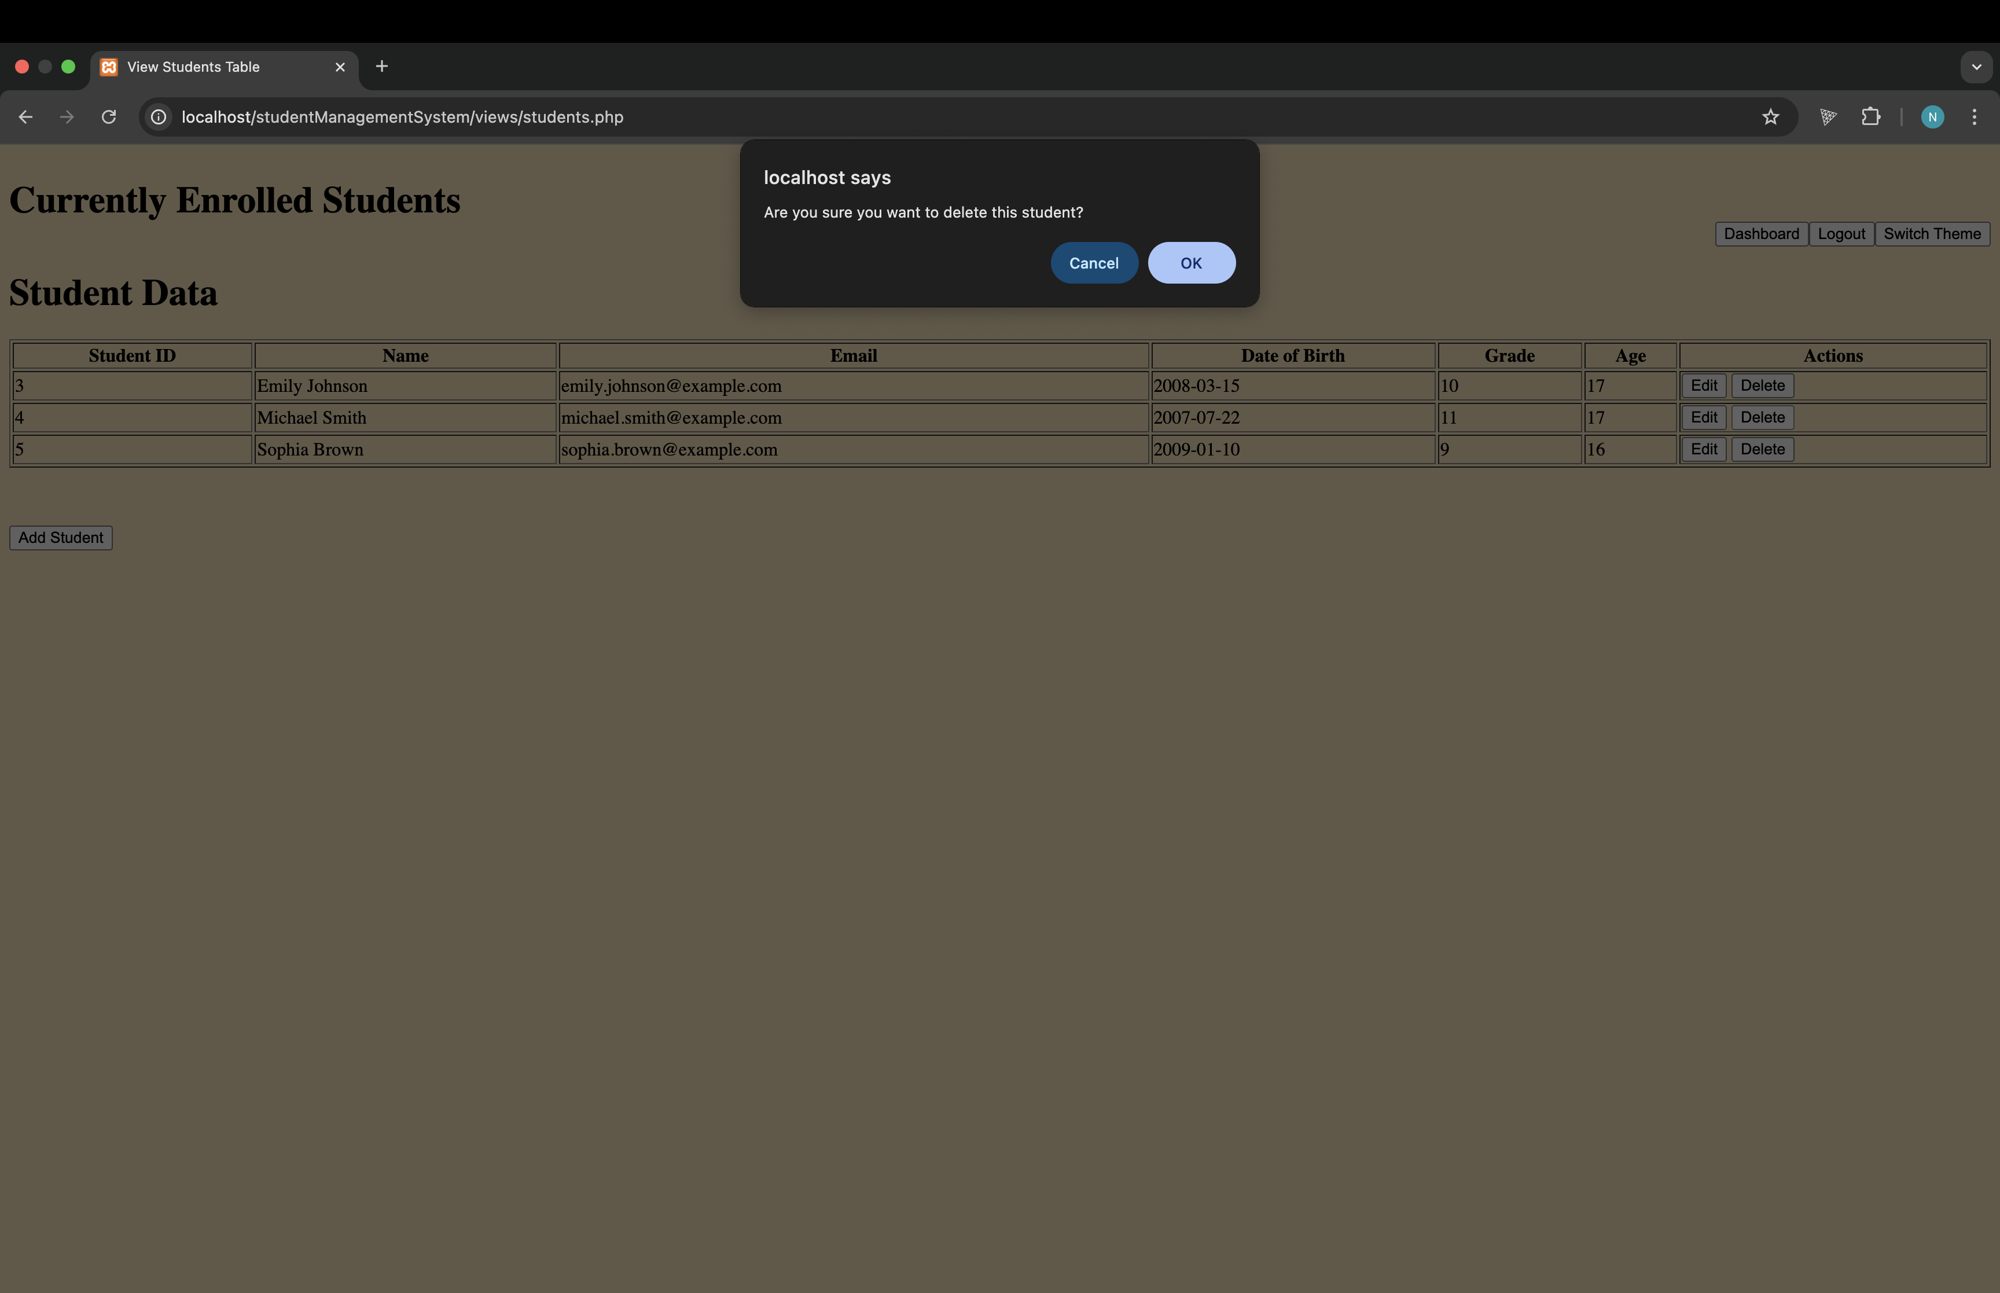Click the XAMPP favicon on the tab
The image size is (2000, 1293).
click(x=109, y=67)
